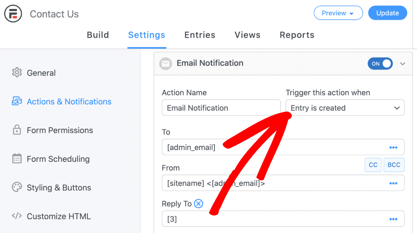
Task: Add a BCC field to the notification
Action: pyautogui.click(x=394, y=164)
